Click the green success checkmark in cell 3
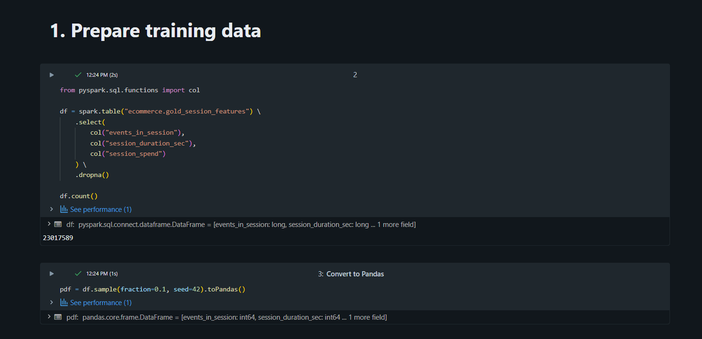 click(78, 274)
